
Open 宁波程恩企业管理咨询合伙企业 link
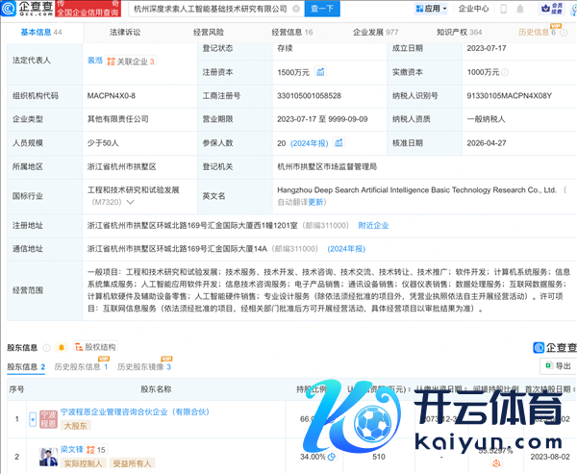[135, 412]
